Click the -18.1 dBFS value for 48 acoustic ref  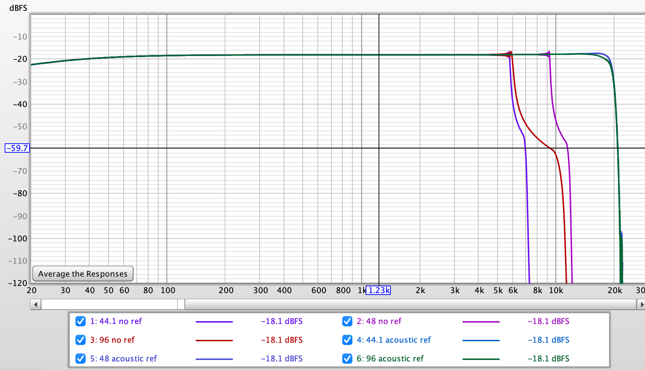coord(282,359)
